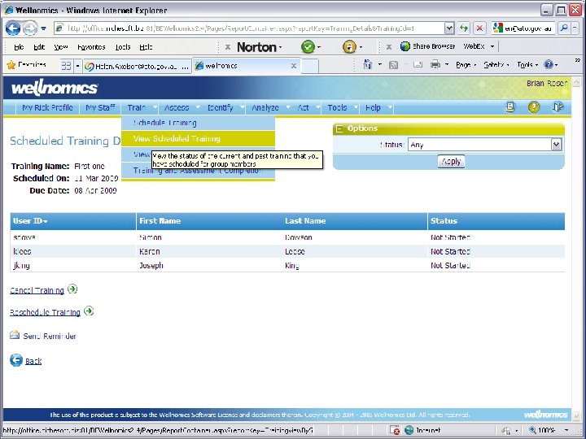Click the Last Name column header
The width and height of the screenshot is (586, 439).
coord(305,221)
